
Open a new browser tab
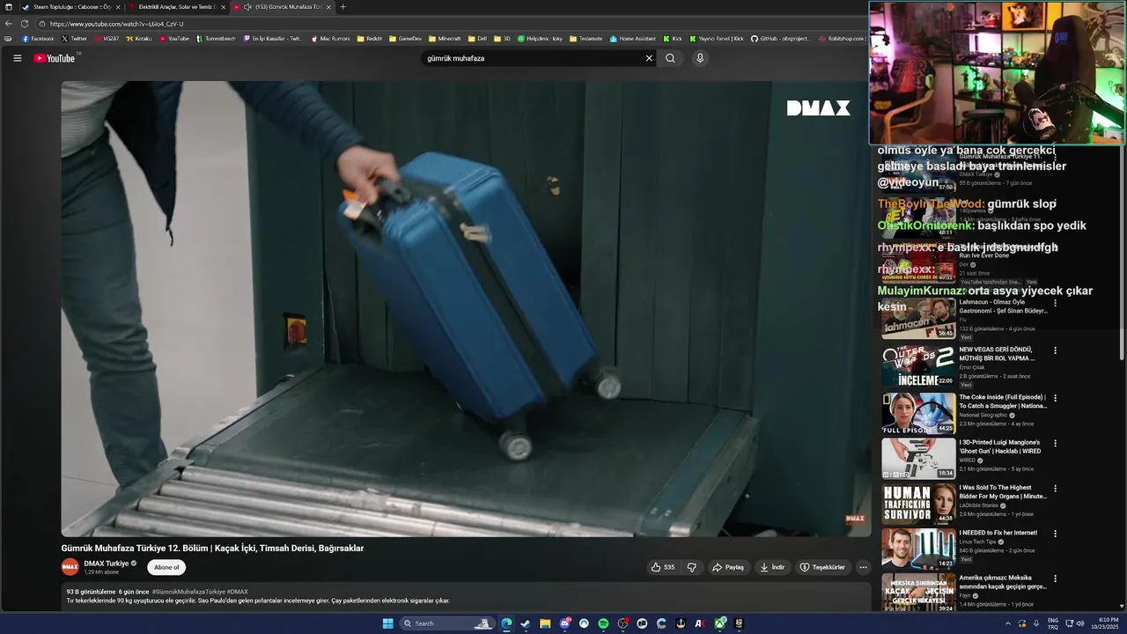[343, 7]
